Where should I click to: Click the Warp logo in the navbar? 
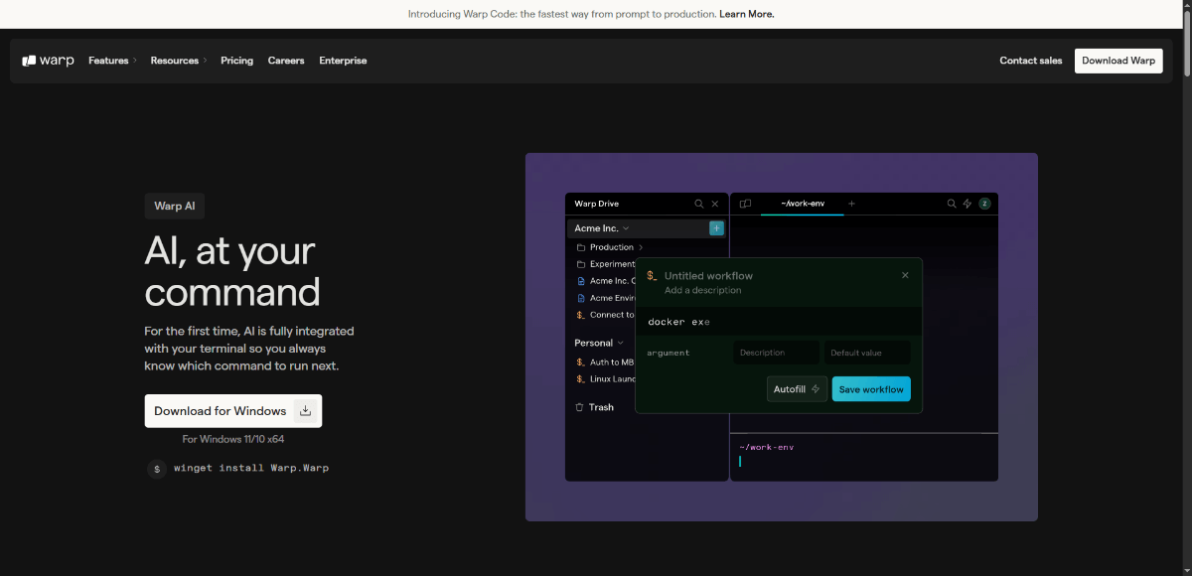(x=48, y=61)
